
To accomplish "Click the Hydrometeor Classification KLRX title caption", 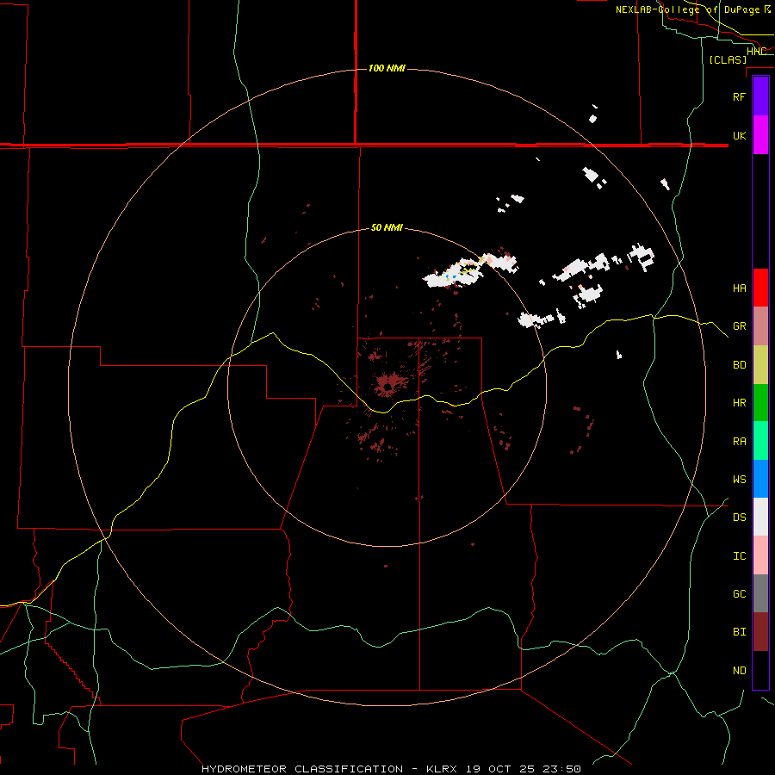I will point(391,769).
